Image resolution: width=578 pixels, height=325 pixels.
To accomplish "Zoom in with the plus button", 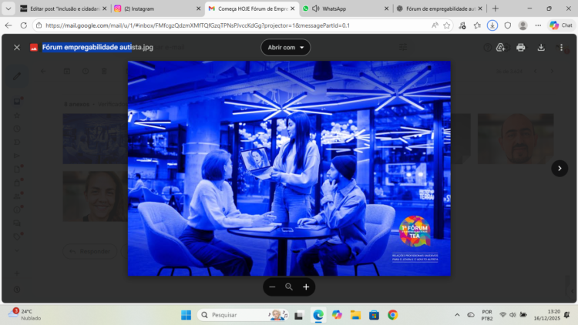I will pos(306,286).
